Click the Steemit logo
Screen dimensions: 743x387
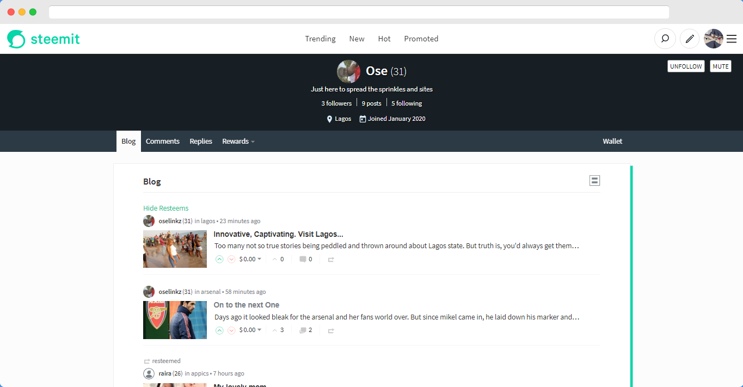(43, 39)
